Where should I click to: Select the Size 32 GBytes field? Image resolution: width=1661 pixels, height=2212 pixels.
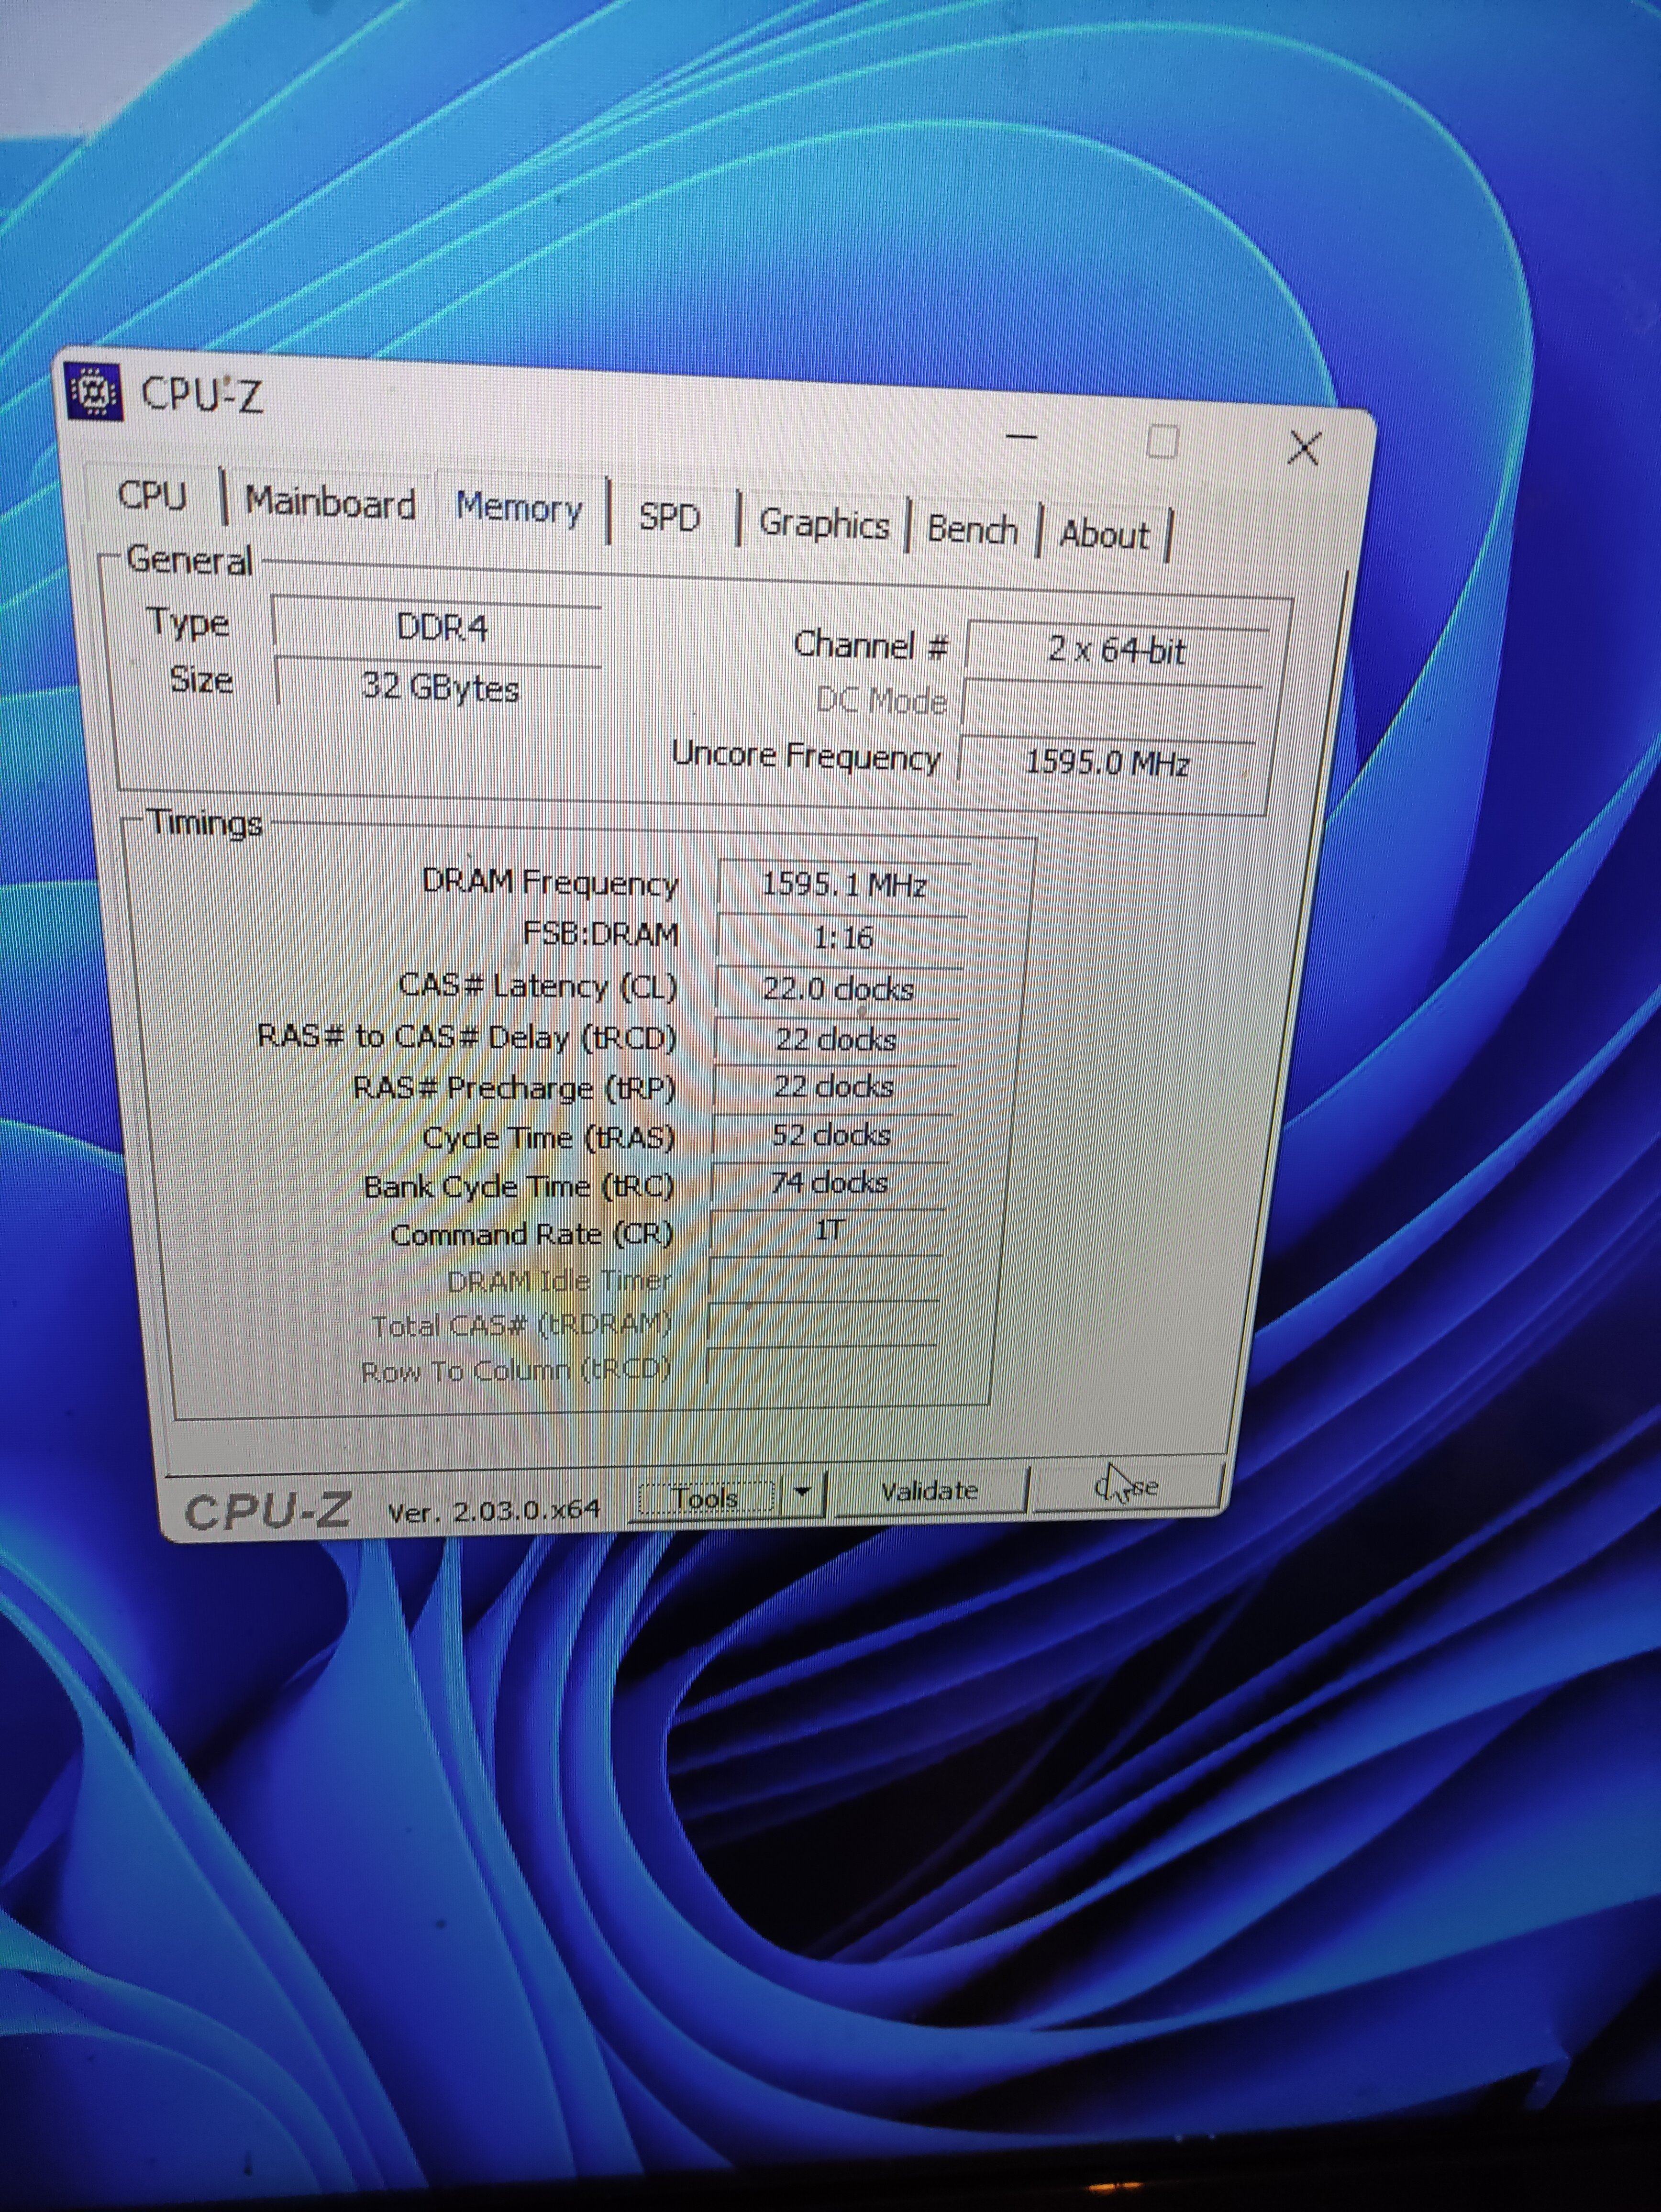pyautogui.click(x=440, y=687)
